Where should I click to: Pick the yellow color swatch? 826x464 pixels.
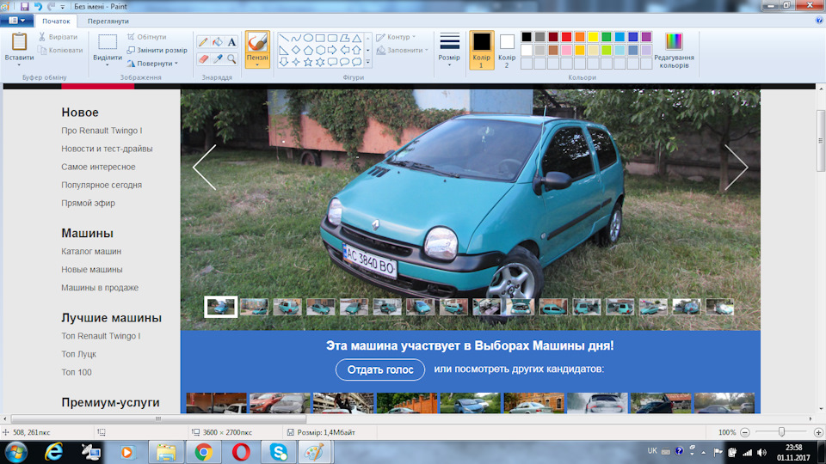[x=593, y=37]
